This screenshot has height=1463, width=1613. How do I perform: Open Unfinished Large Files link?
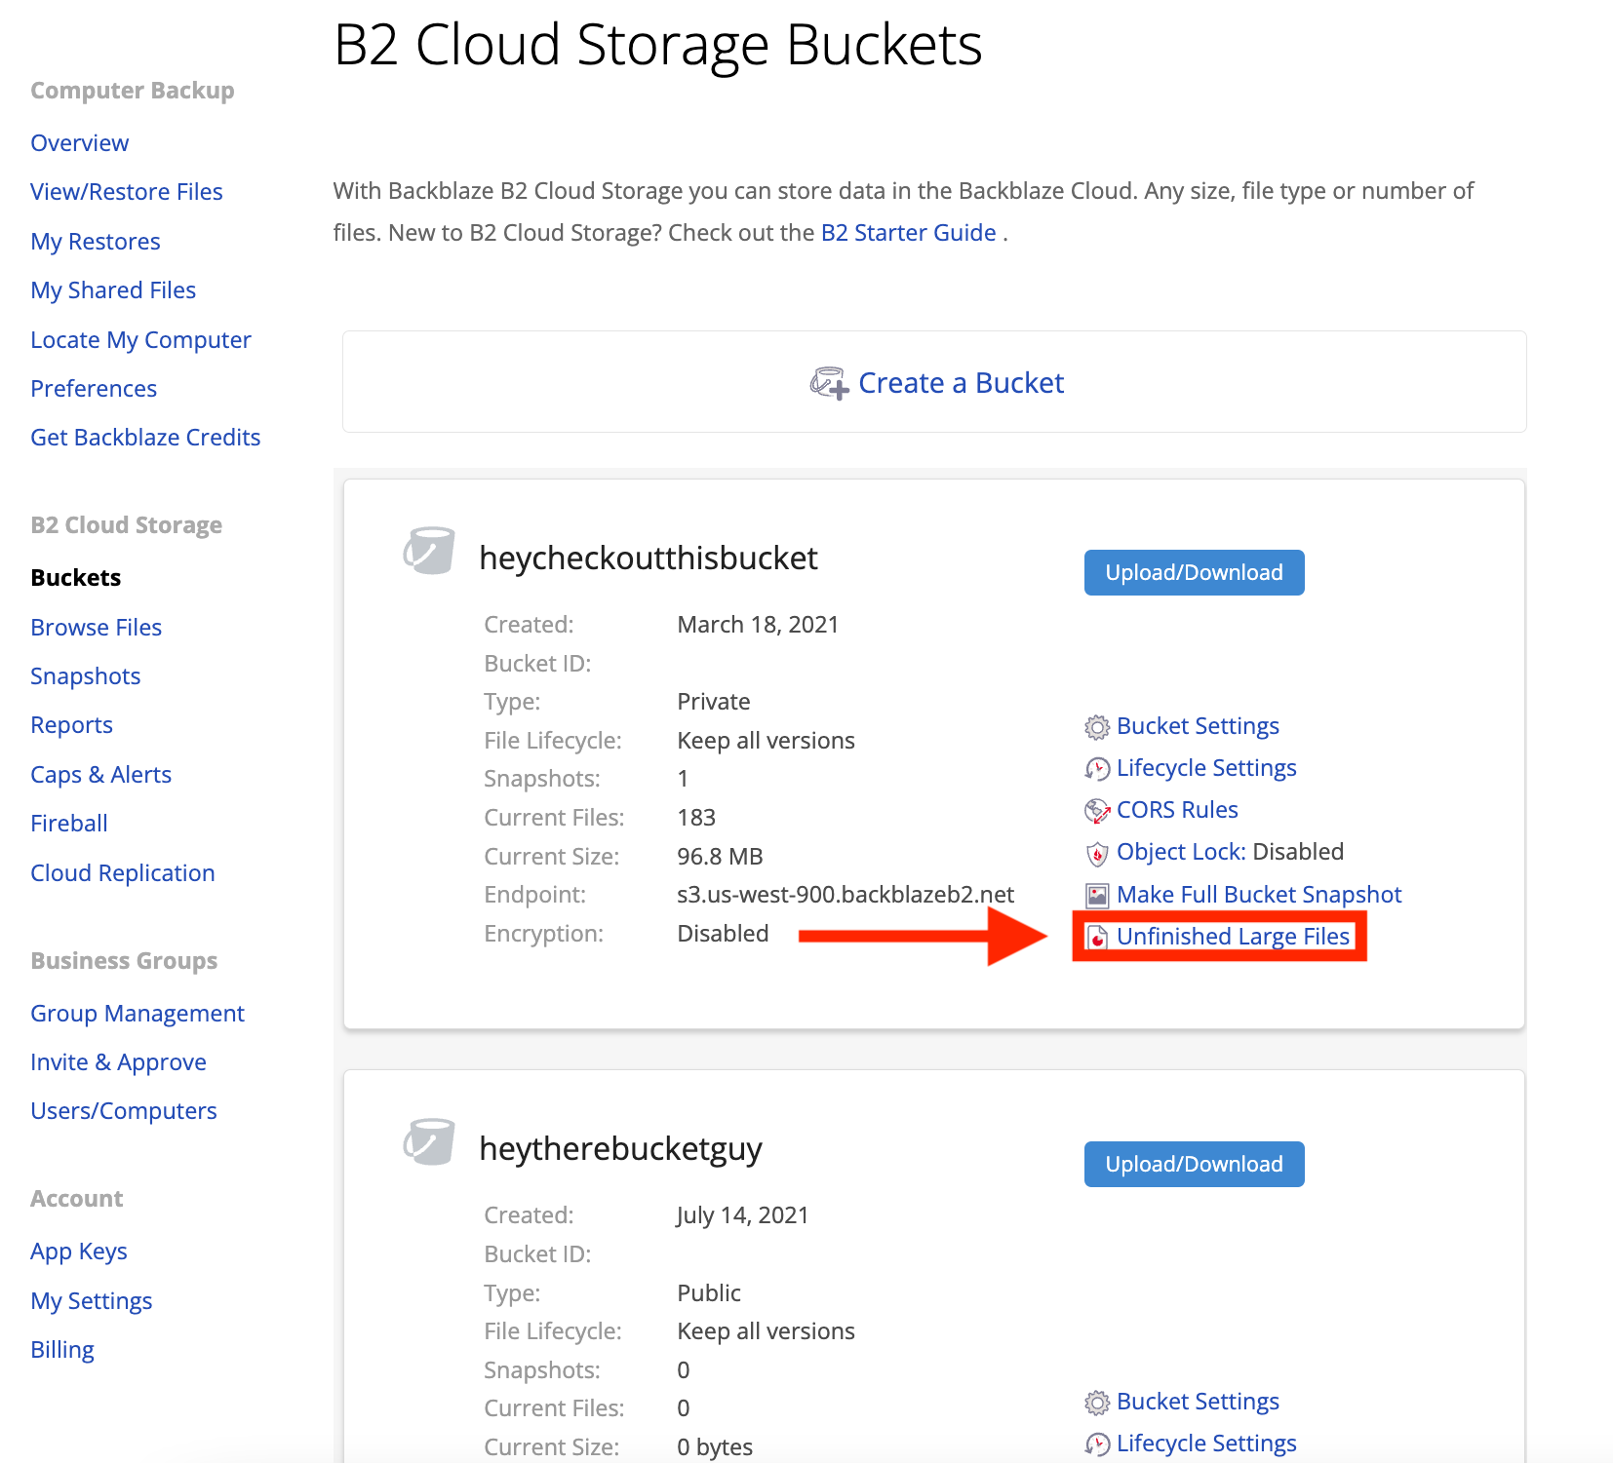point(1233,937)
